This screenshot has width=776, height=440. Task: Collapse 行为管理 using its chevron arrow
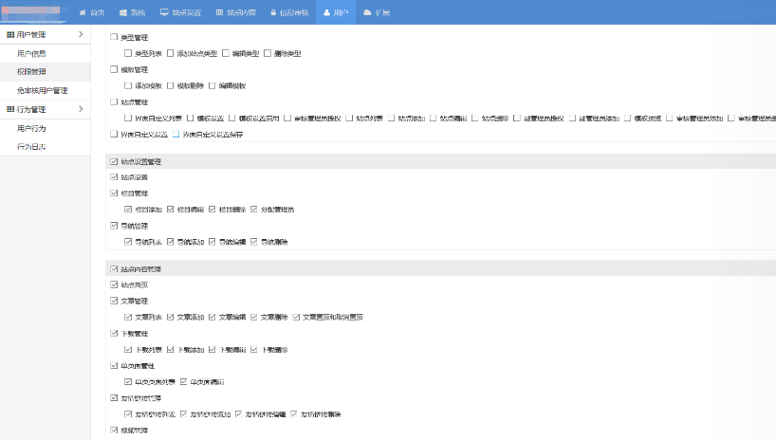pyautogui.click(x=82, y=110)
